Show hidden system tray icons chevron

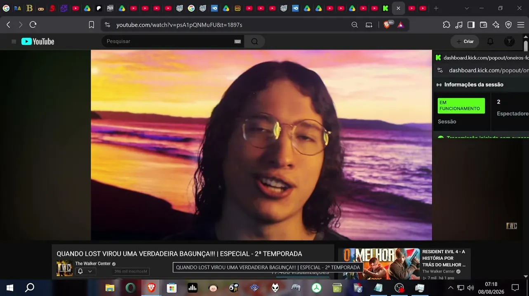450,288
